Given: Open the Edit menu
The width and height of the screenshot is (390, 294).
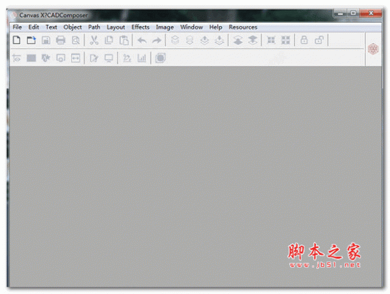Looking at the screenshot, I should click(x=34, y=27).
